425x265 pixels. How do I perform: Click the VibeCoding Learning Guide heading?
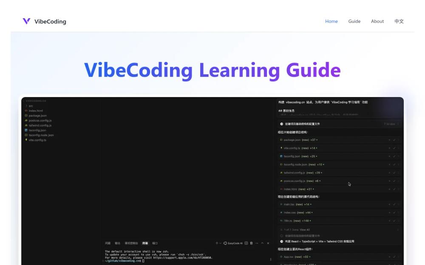212,70
